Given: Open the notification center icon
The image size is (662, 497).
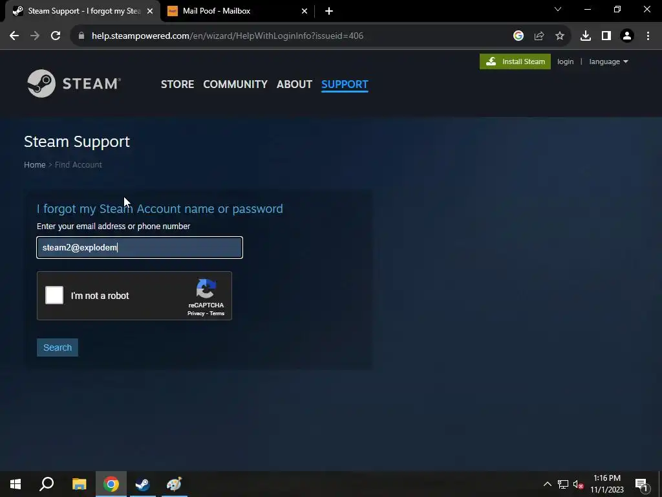Looking at the screenshot, I should [x=642, y=485].
